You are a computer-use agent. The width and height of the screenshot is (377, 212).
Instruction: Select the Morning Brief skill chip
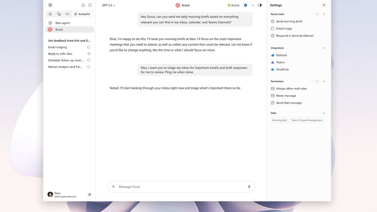pos(280,120)
